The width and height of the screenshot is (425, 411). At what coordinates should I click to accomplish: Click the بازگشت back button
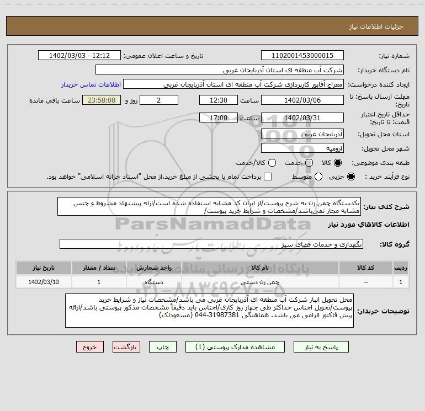(x=126, y=347)
